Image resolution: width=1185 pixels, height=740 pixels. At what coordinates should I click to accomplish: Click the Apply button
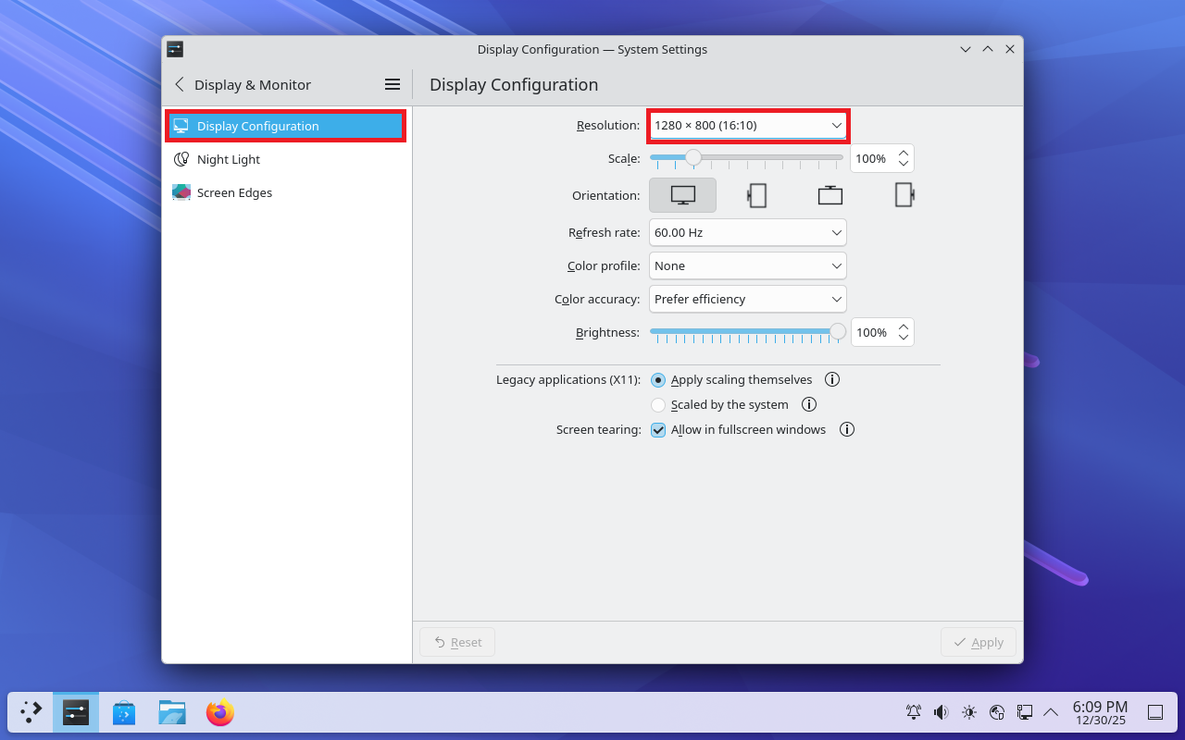(x=978, y=642)
